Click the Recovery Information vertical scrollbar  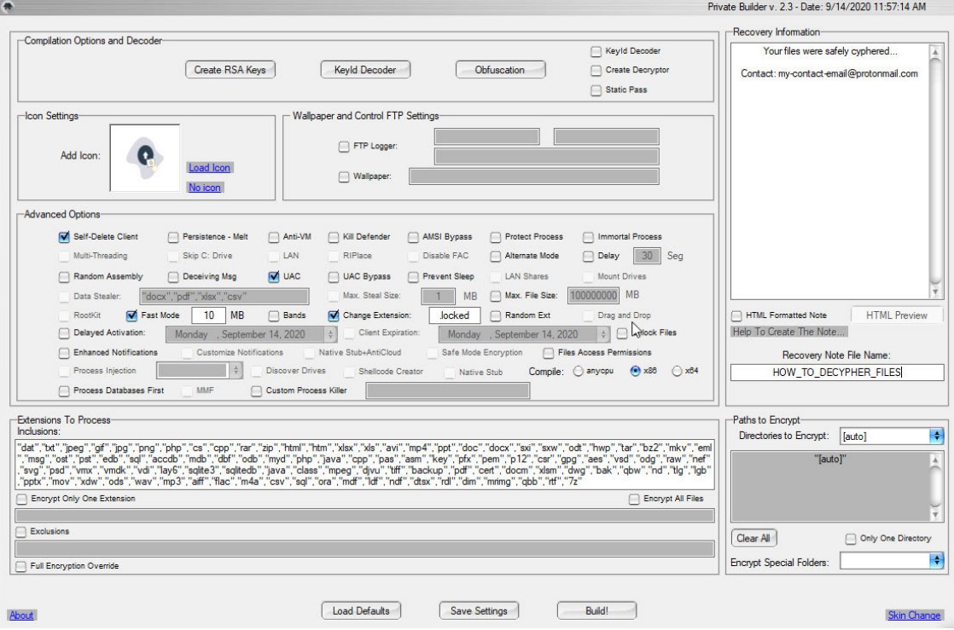[936, 171]
